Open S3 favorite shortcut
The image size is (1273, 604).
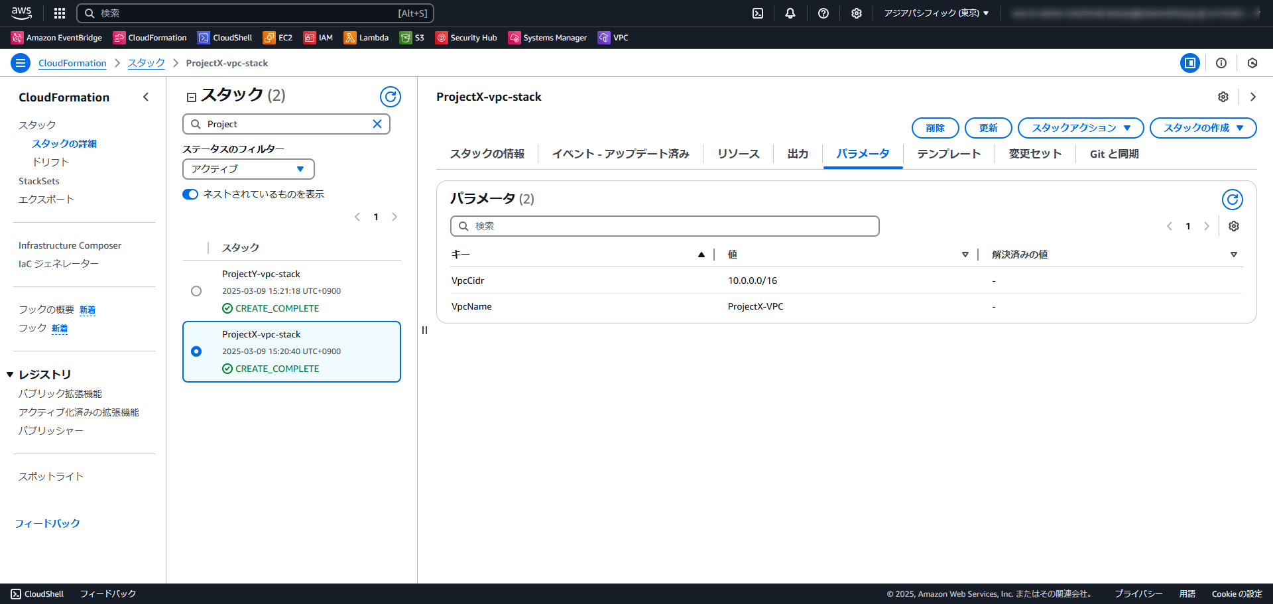(412, 38)
